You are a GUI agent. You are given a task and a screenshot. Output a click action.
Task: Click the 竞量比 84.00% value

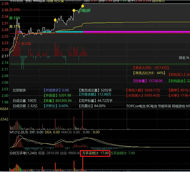[92, 106]
